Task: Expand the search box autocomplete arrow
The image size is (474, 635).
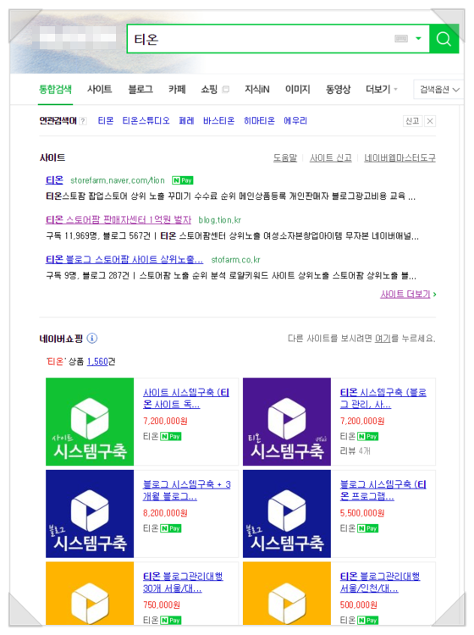Action: (x=418, y=38)
